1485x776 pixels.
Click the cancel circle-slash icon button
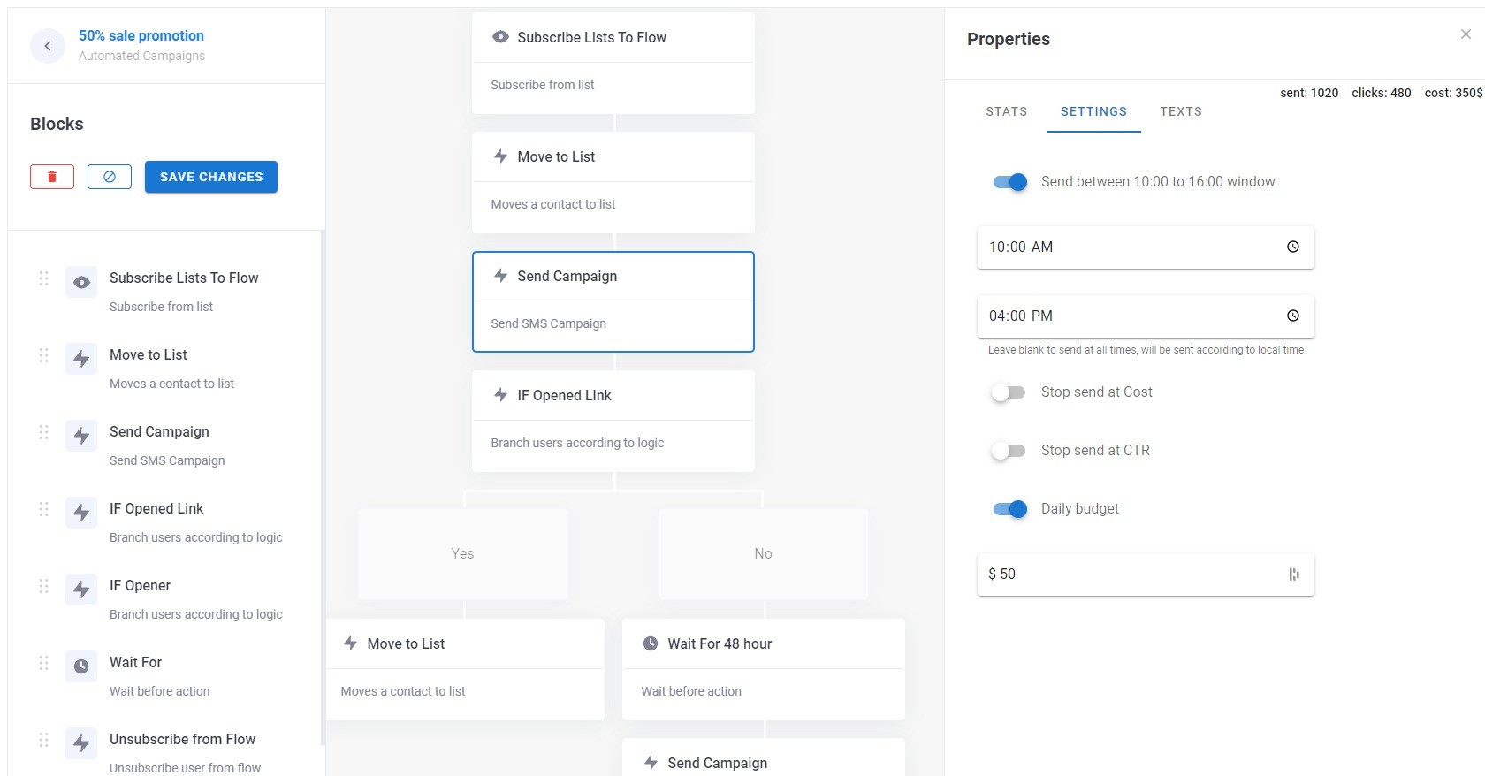tap(110, 177)
